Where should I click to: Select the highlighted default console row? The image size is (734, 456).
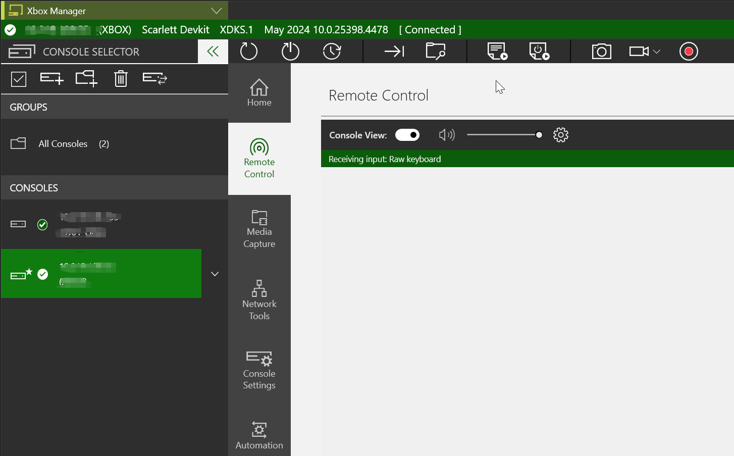click(101, 273)
